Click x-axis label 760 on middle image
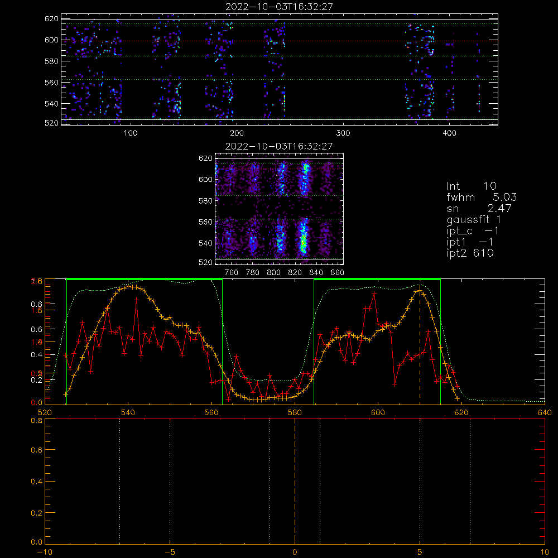This screenshot has height=558, width=558. pyautogui.click(x=232, y=273)
